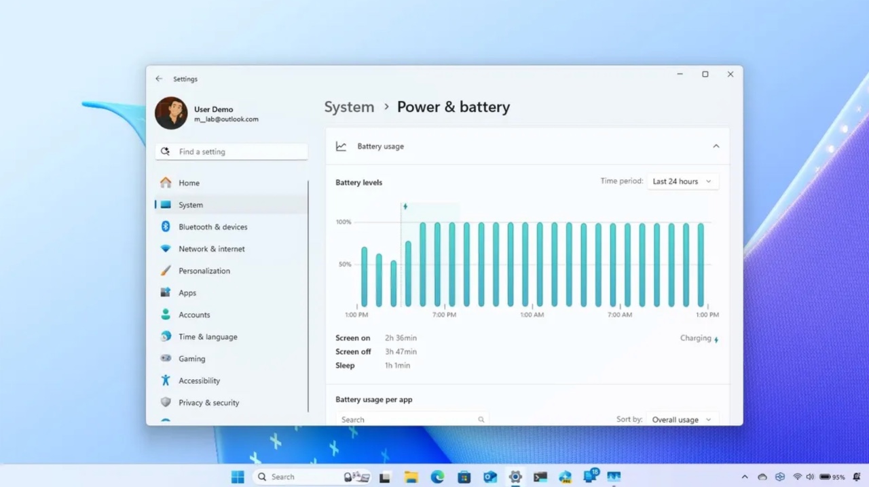
Task: Click the battery usage per app Search box
Action: pos(412,419)
